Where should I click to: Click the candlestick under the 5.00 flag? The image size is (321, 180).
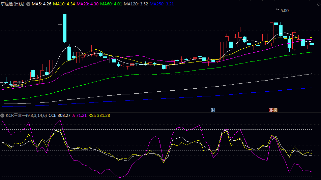(x=276, y=24)
